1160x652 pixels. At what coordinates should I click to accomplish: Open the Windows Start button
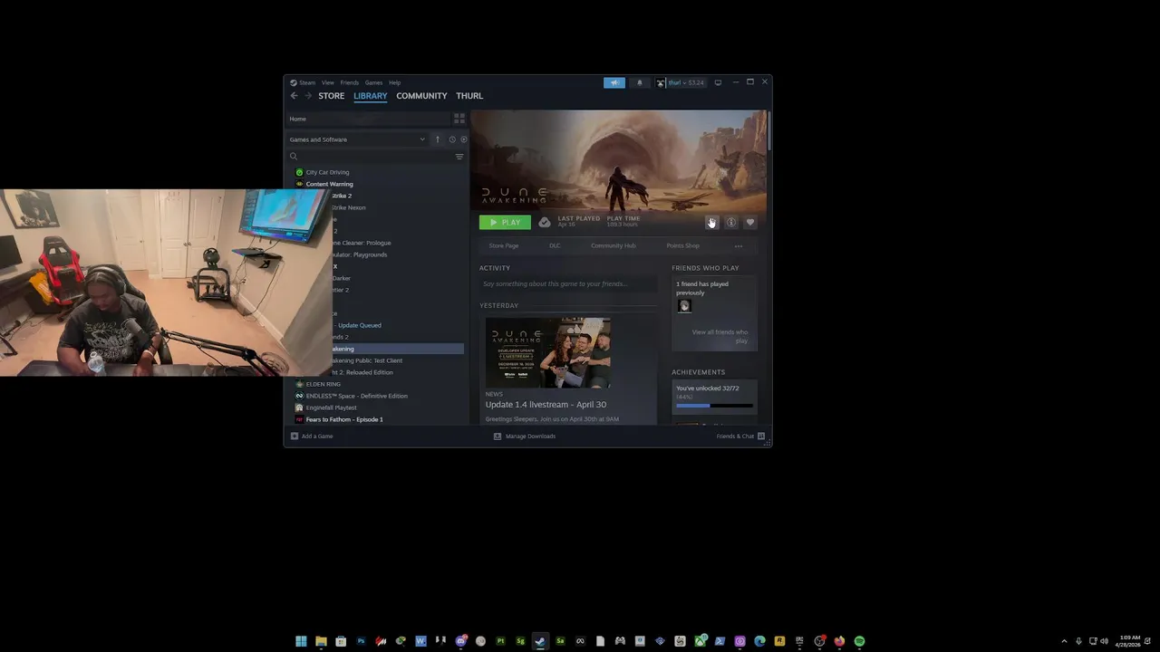(301, 641)
